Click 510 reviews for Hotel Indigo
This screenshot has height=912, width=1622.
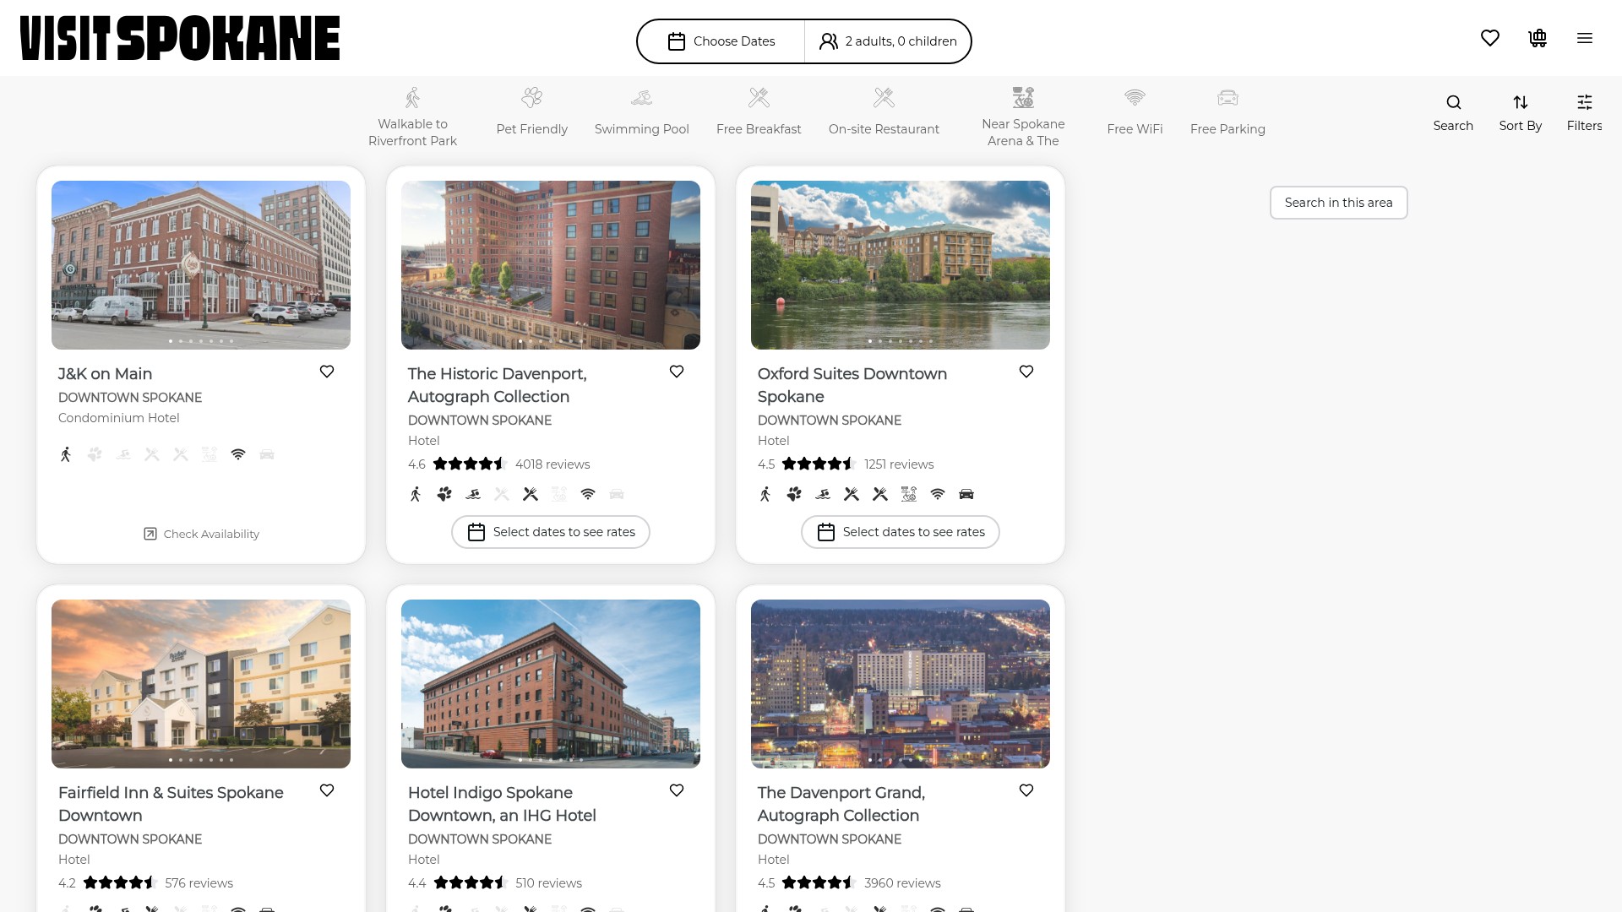coord(548,883)
